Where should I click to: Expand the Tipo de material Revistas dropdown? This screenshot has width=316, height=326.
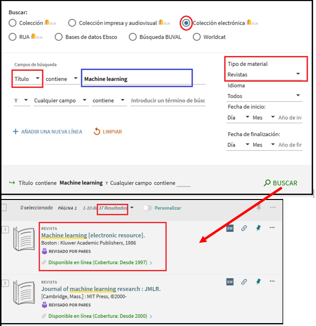pos(264,74)
